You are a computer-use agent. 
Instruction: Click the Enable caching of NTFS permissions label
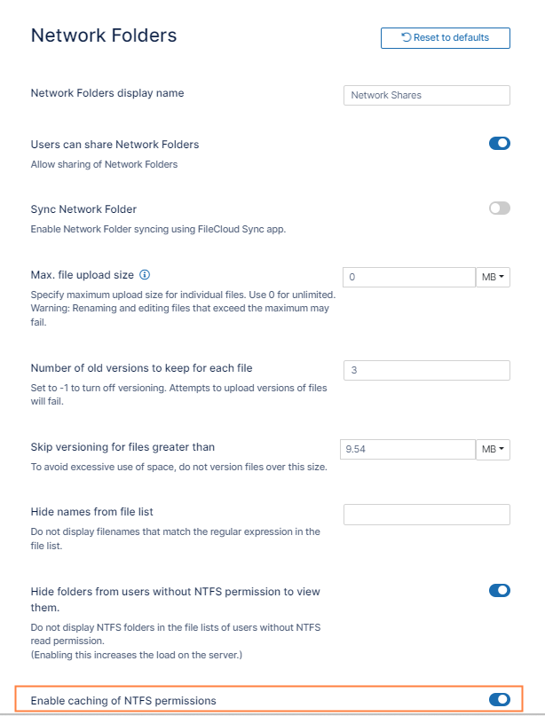[123, 701]
